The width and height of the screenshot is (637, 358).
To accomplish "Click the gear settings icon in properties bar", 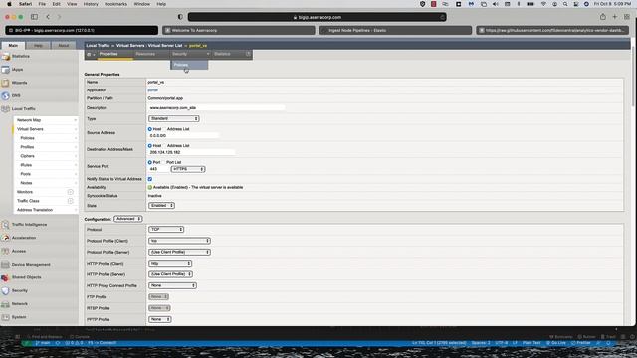I will pos(90,54).
